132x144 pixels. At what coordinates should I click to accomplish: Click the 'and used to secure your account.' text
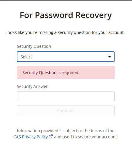pos(86,137)
